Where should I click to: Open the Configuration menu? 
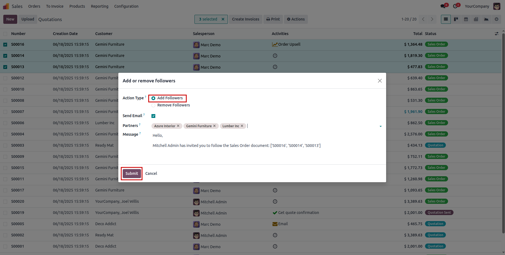(126, 6)
